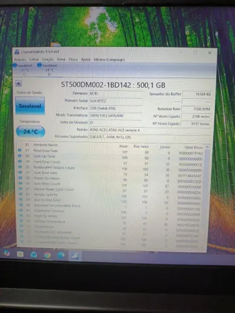Click the Número Serial value field

(x=116, y=101)
